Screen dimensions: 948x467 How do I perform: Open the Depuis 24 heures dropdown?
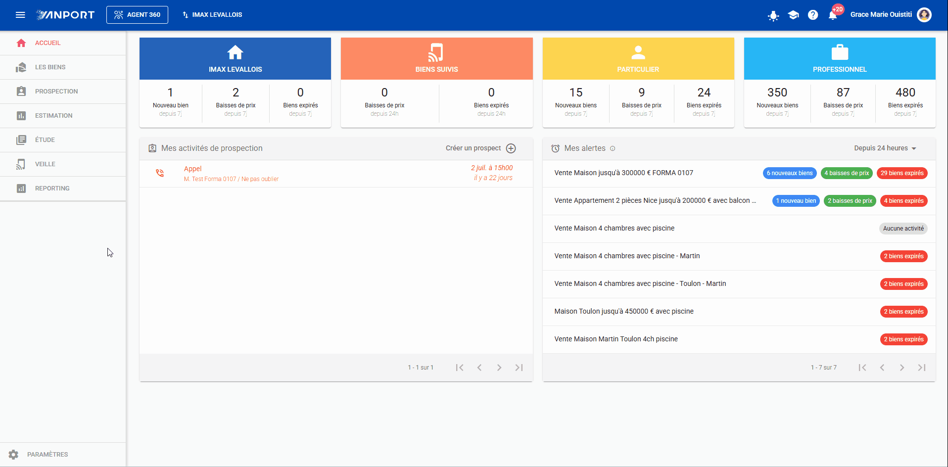(x=885, y=148)
